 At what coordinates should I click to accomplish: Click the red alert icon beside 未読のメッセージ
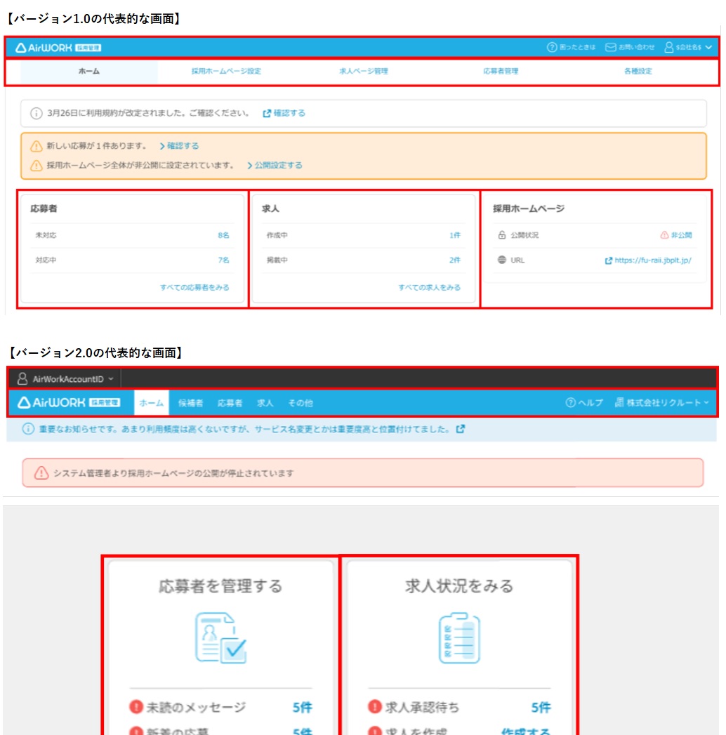(x=136, y=708)
